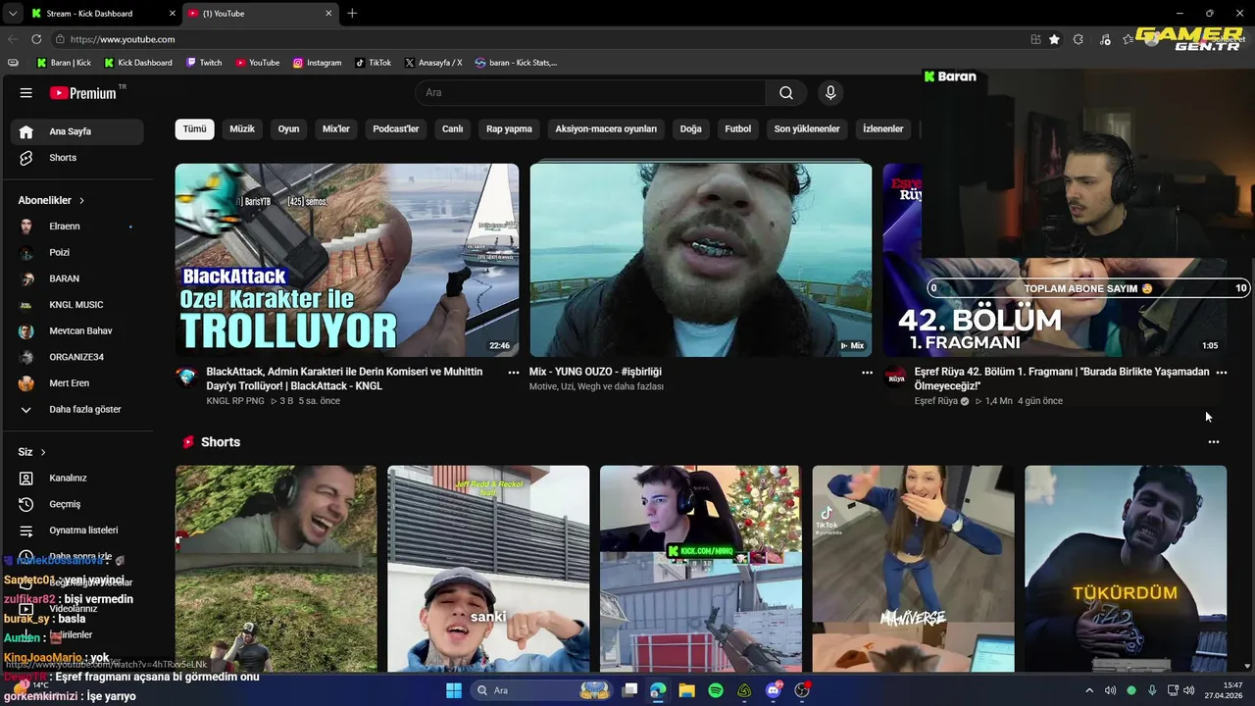Screen dimensions: 1255x706
Task: Expand the Siz section arrow
Action: (43, 452)
